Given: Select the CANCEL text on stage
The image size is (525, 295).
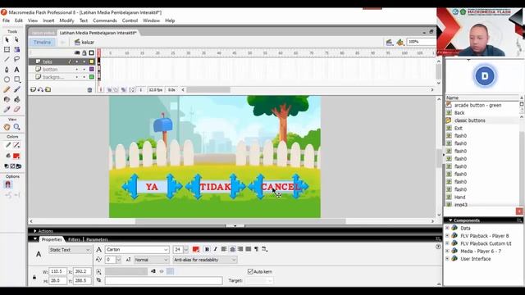Looking at the screenshot, I should 281,187.
